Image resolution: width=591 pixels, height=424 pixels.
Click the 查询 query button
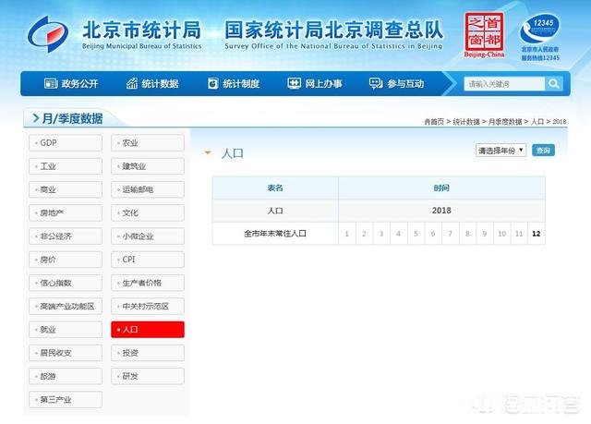[543, 151]
